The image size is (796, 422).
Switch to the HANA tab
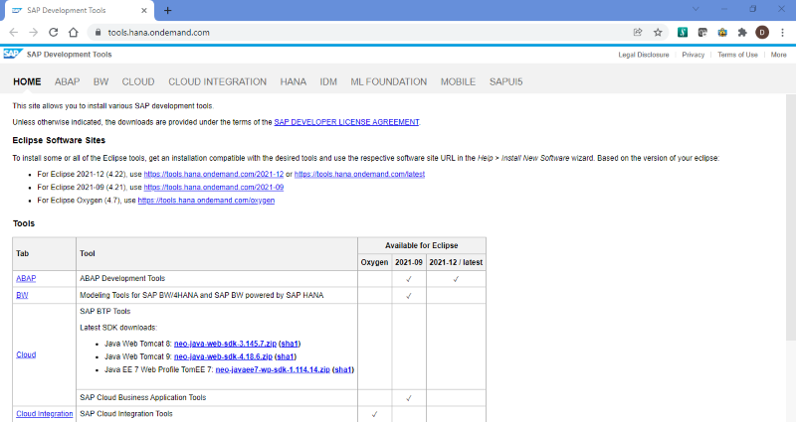(293, 81)
